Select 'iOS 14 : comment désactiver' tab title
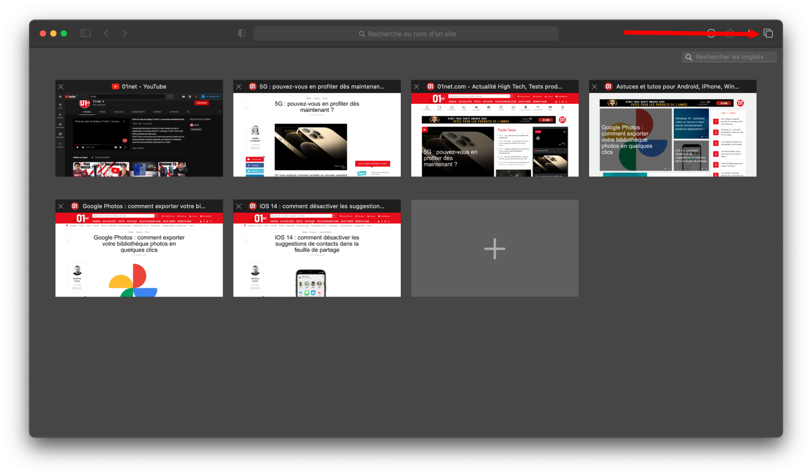This screenshot has width=812, height=476. [x=322, y=206]
